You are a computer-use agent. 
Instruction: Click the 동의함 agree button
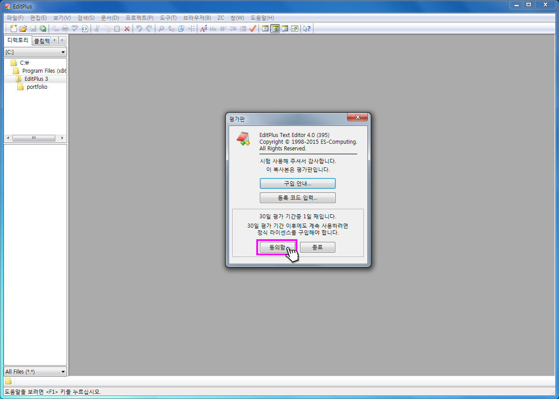point(277,247)
